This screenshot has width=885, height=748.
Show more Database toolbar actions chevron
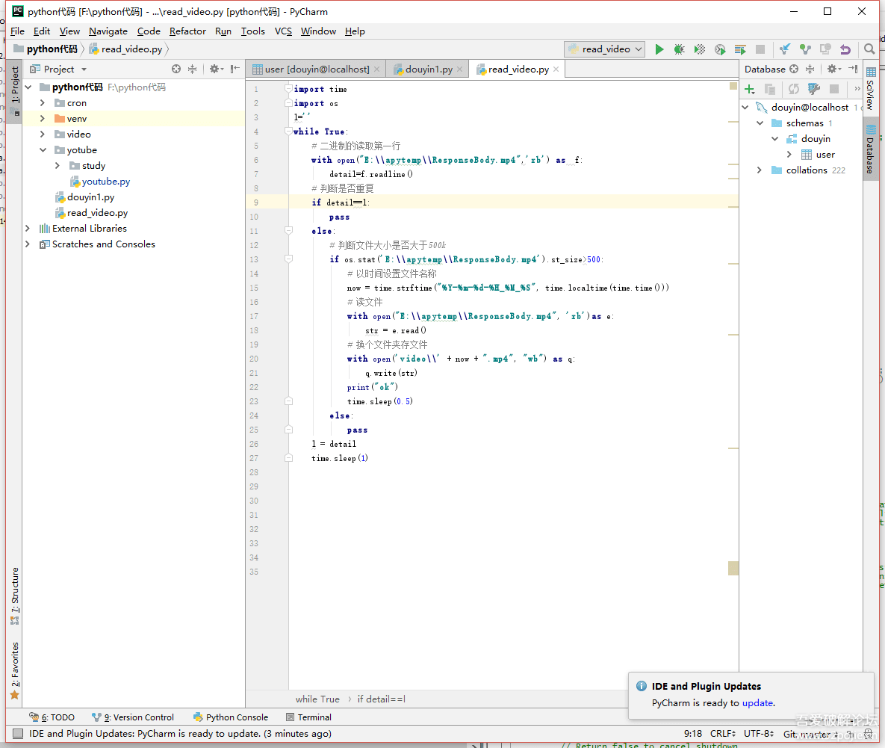point(857,89)
